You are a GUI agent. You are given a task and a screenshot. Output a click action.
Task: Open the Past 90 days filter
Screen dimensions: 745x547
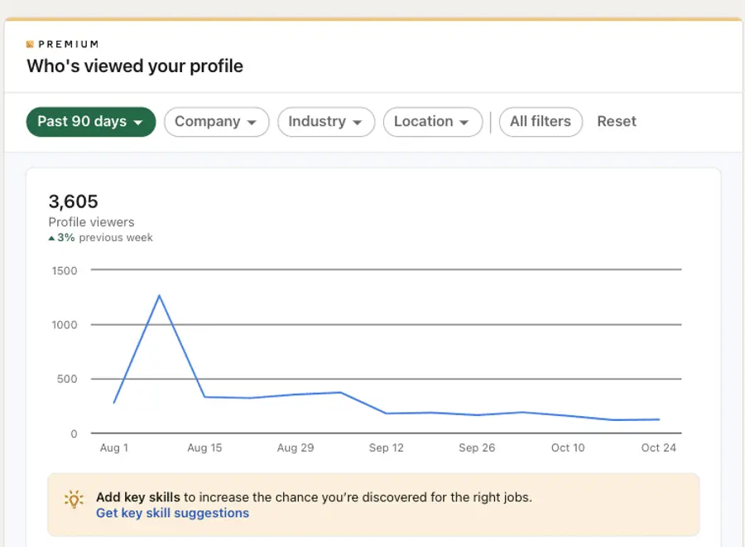click(91, 122)
